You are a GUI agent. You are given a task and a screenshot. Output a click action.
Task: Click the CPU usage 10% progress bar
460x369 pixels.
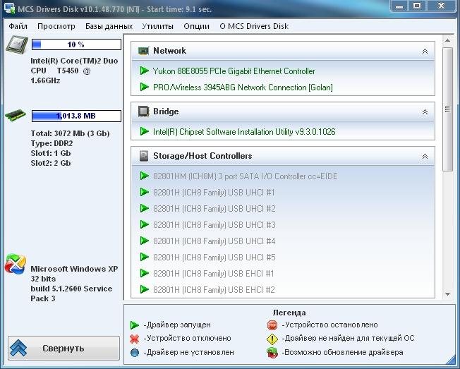click(x=75, y=45)
